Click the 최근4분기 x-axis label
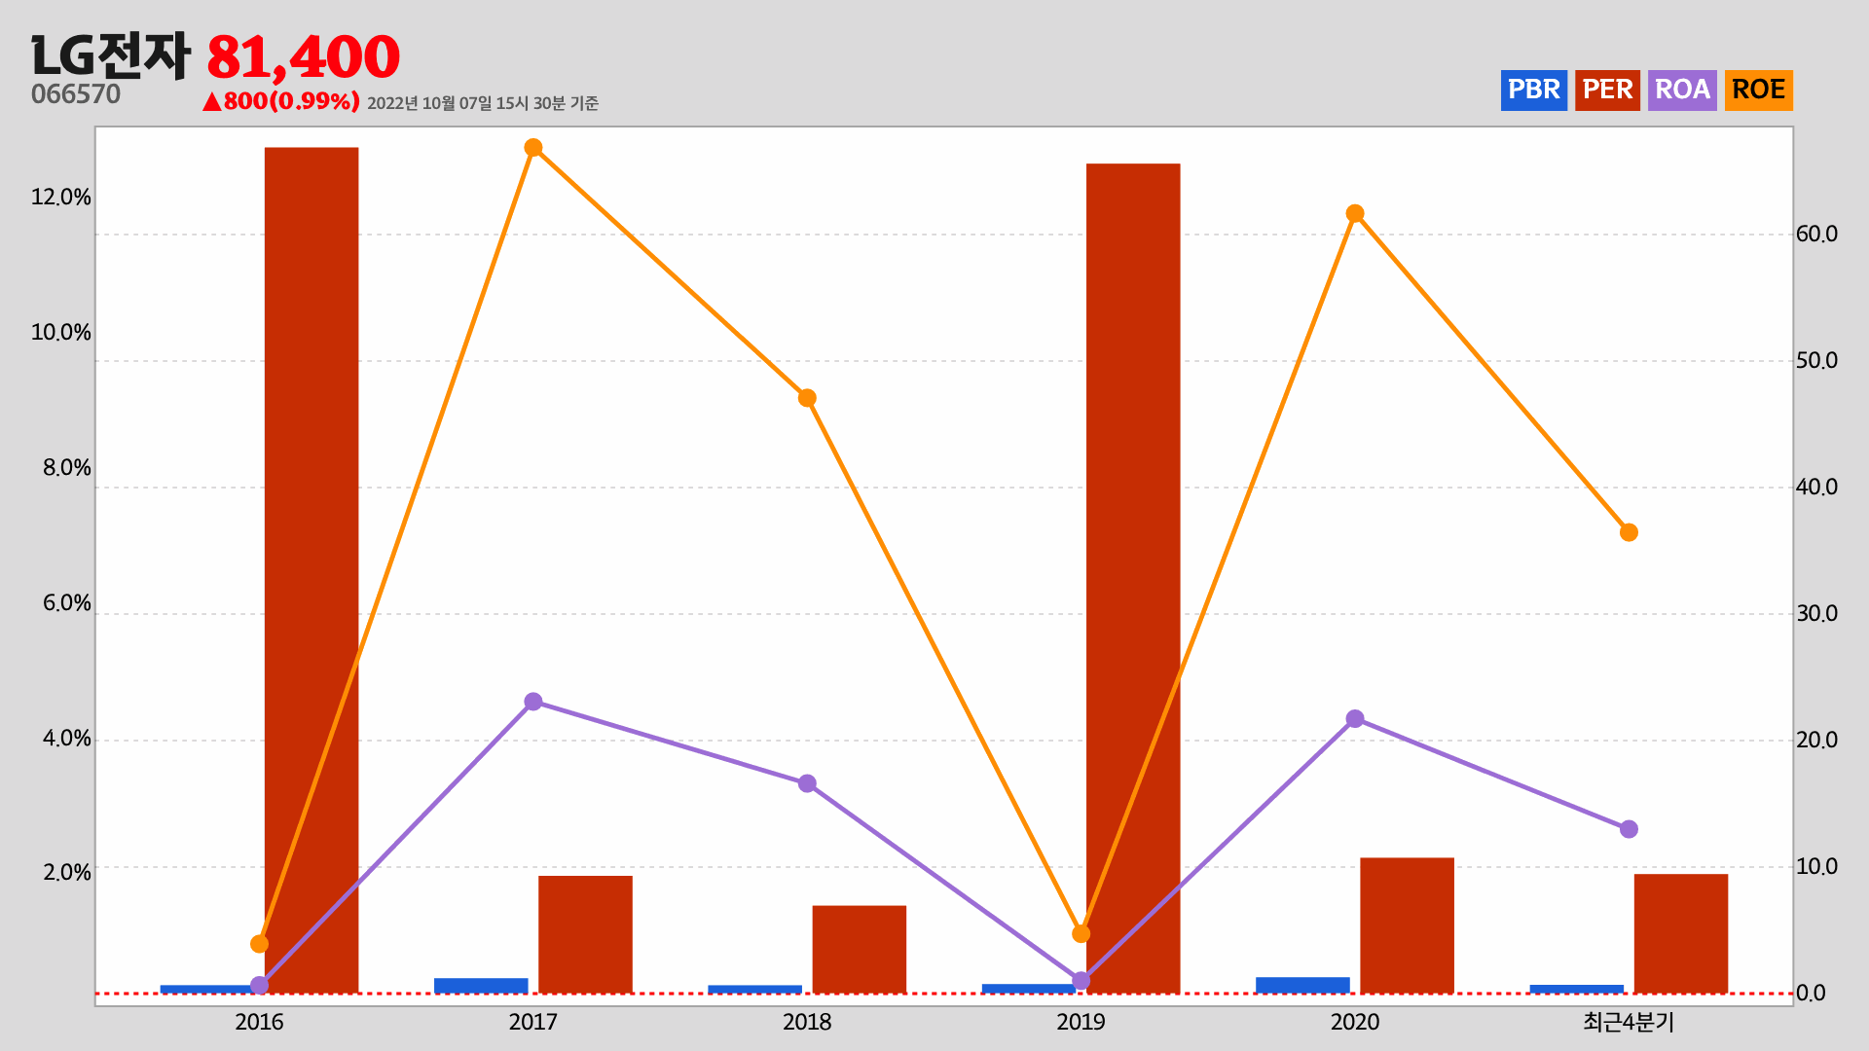The height and width of the screenshot is (1051, 1869). (x=1629, y=1022)
